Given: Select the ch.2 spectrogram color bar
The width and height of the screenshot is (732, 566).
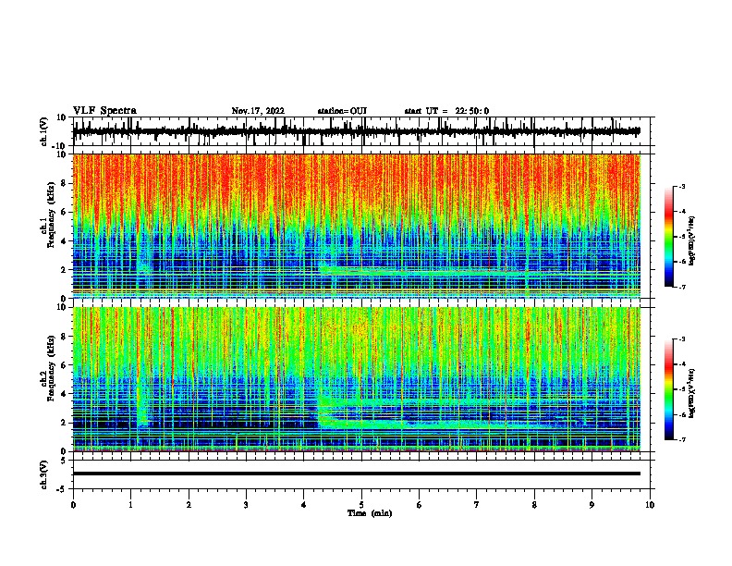Looking at the screenshot, I should (668, 389).
